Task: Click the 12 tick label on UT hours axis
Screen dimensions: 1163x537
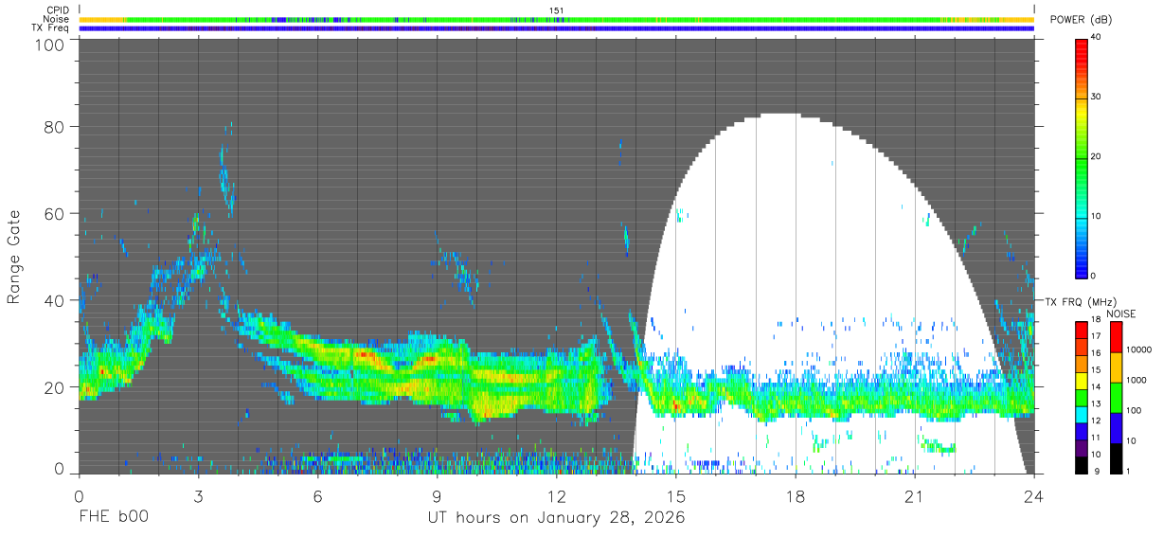Action: (x=557, y=496)
